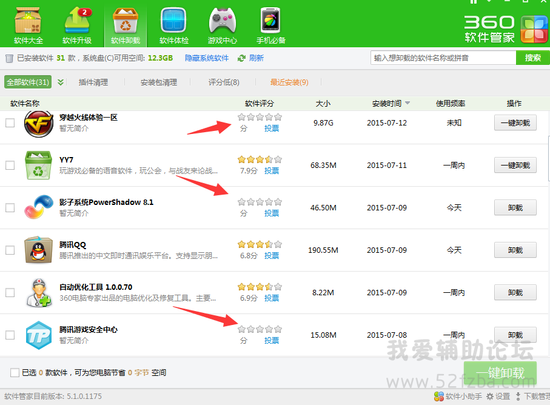This screenshot has width=550, height=405.
Task: Switch to 评分低(8) tab
Action: [x=224, y=82]
